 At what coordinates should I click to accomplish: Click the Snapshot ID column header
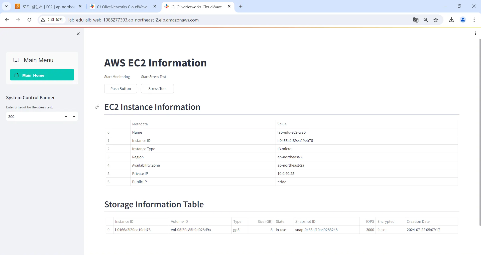pyautogui.click(x=326, y=222)
